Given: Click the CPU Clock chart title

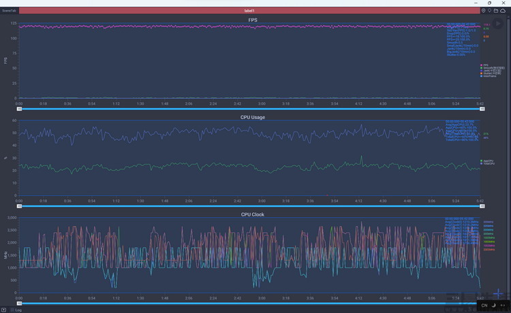Looking at the screenshot, I should (x=253, y=214).
